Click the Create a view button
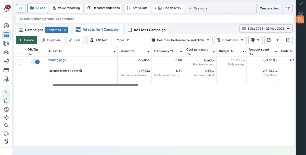Screen dimensions: 306x155 click(270, 8)
